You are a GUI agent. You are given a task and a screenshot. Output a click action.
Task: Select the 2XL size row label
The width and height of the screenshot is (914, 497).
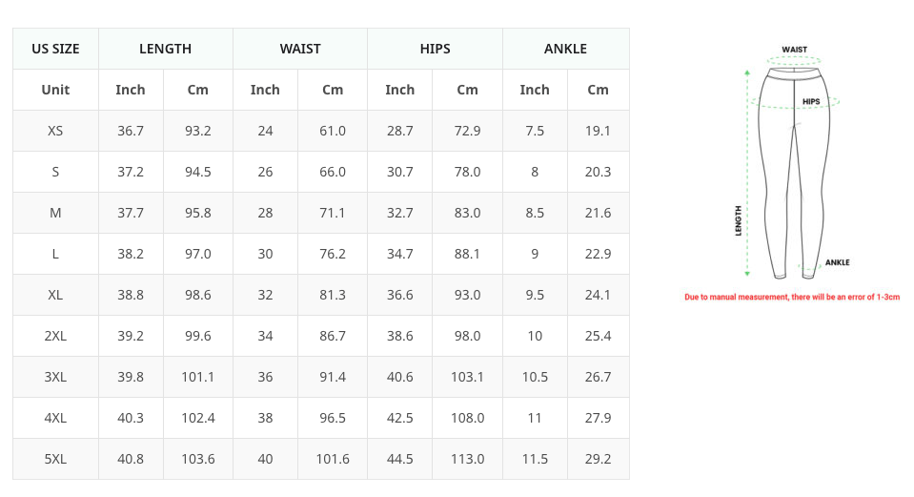click(x=55, y=336)
